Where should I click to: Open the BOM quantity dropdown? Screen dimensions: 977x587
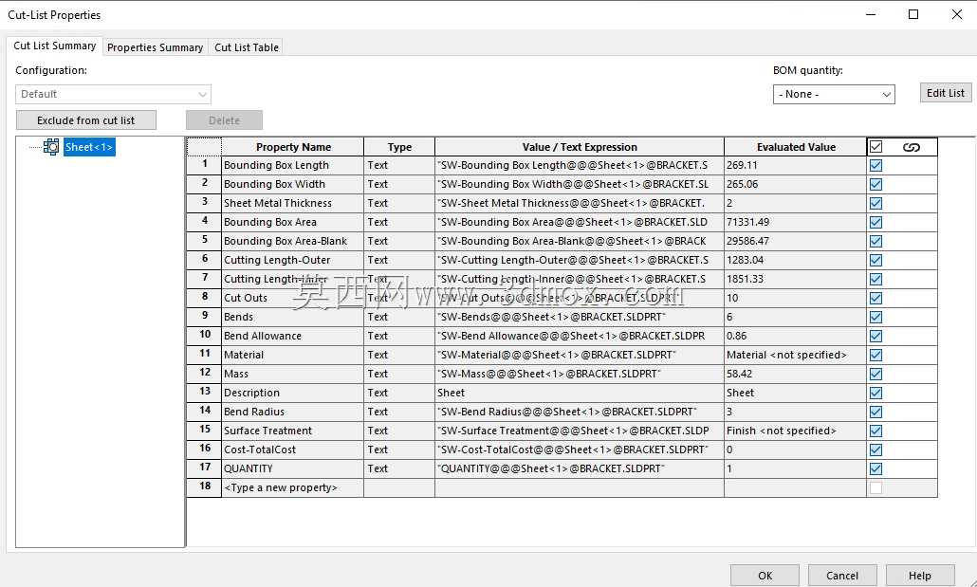coord(834,94)
